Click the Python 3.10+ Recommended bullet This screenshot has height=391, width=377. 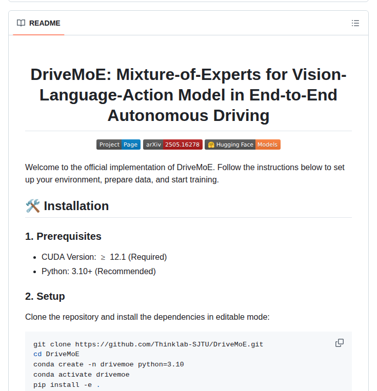(x=98, y=271)
